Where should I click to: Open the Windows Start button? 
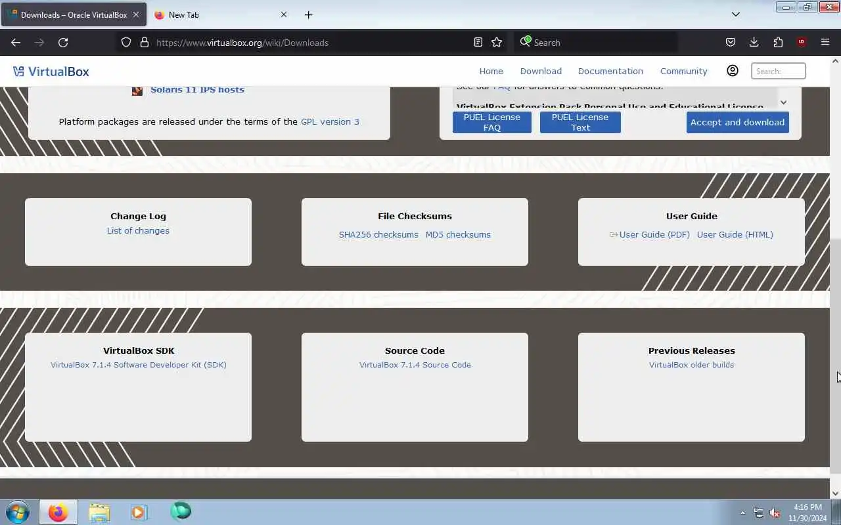click(18, 511)
